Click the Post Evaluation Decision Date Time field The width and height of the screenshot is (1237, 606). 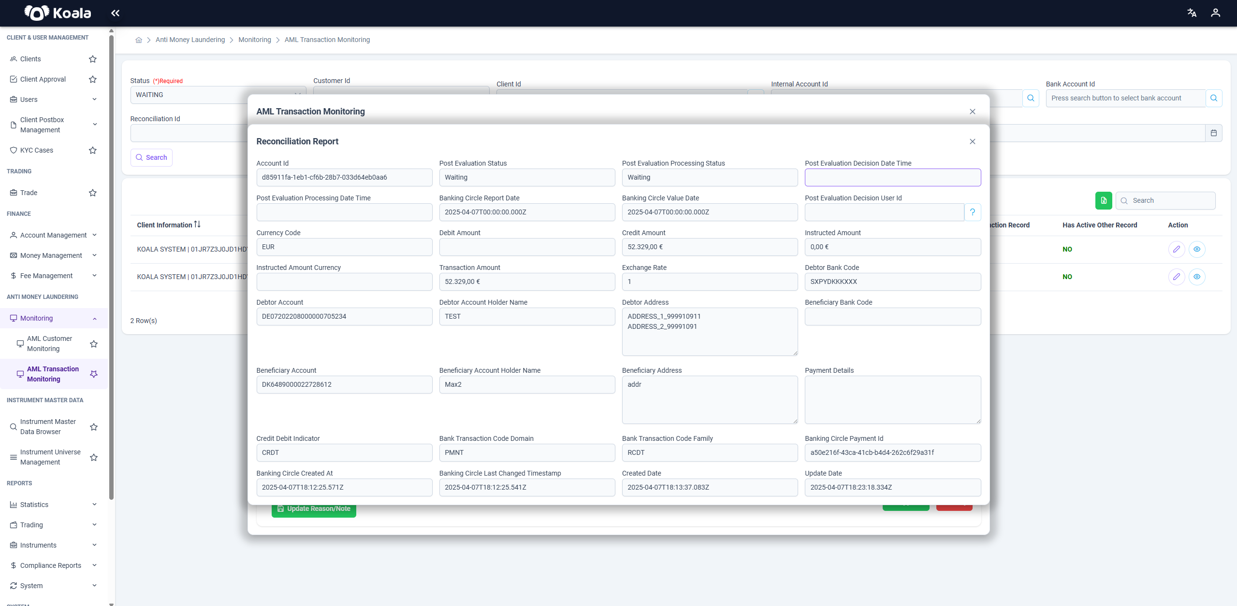pyautogui.click(x=892, y=177)
